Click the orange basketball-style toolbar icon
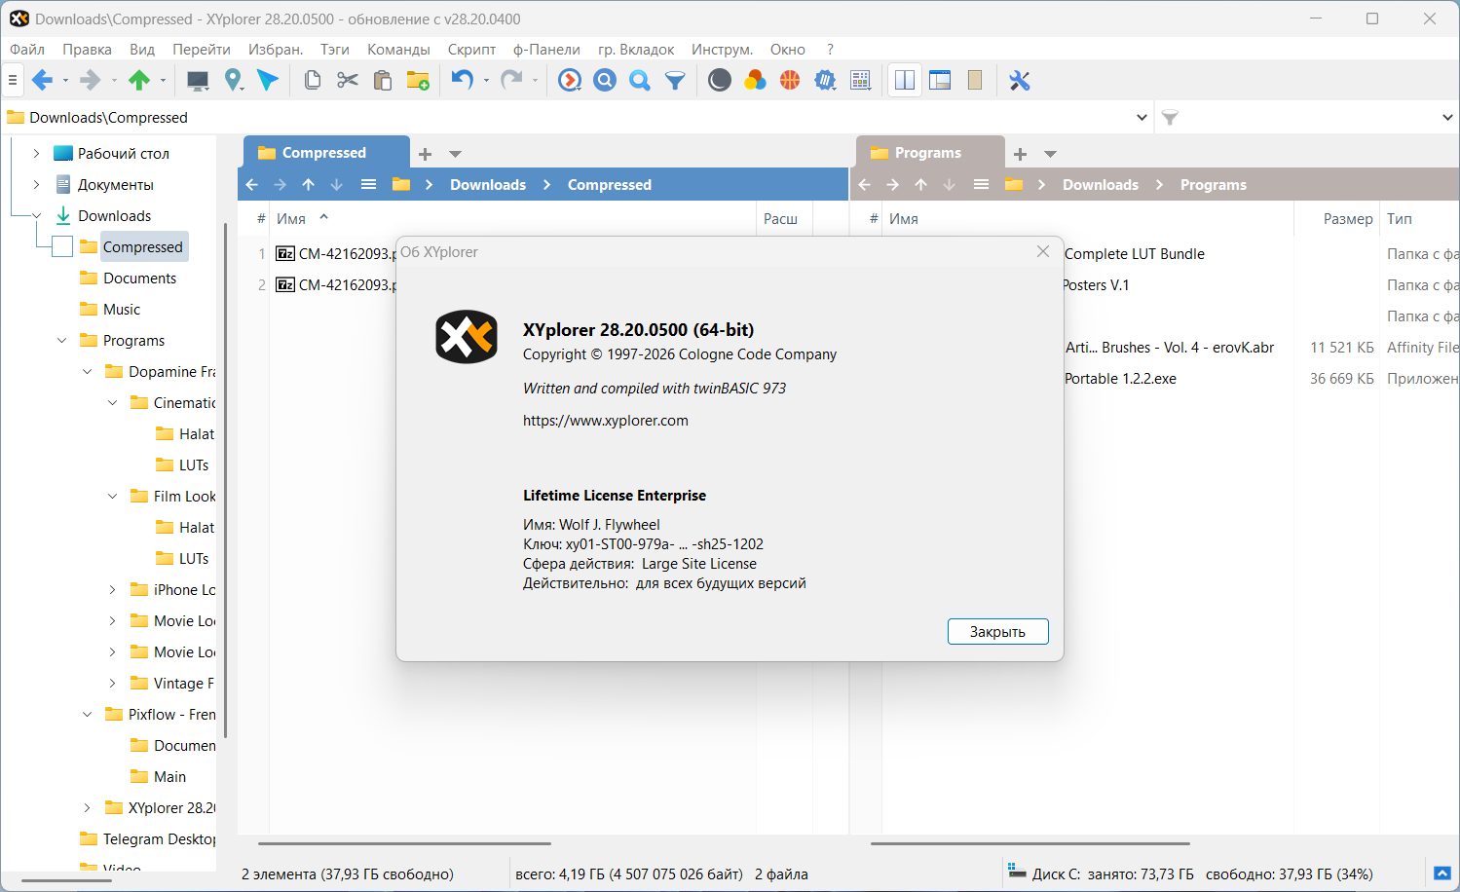The height and width of the screenshot is (892, 1460). tap(790, 81)
